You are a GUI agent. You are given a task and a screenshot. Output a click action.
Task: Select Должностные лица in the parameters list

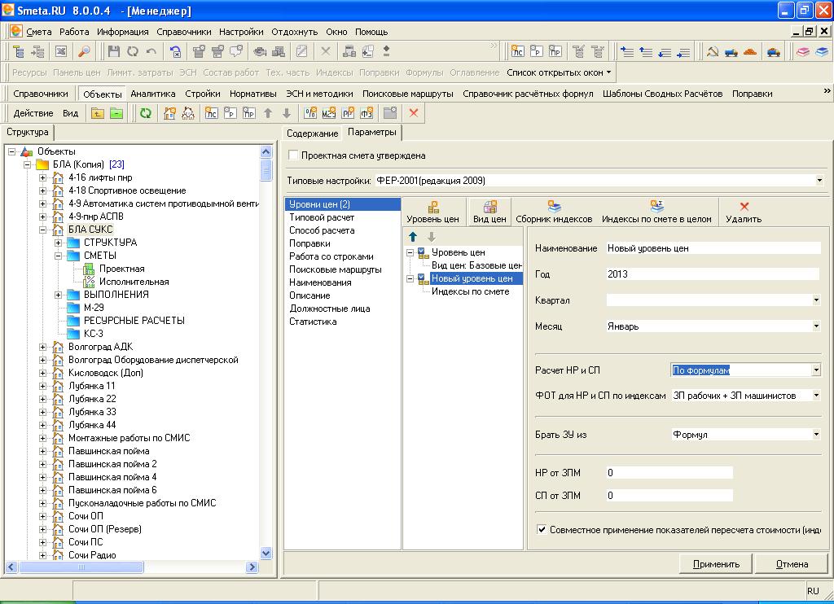(329, 309)
